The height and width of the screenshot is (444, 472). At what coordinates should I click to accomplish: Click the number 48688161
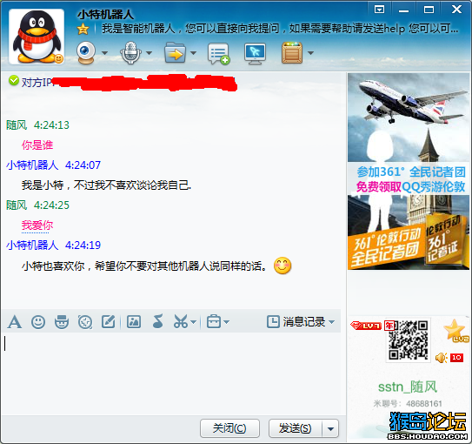(x=424, y=404)
